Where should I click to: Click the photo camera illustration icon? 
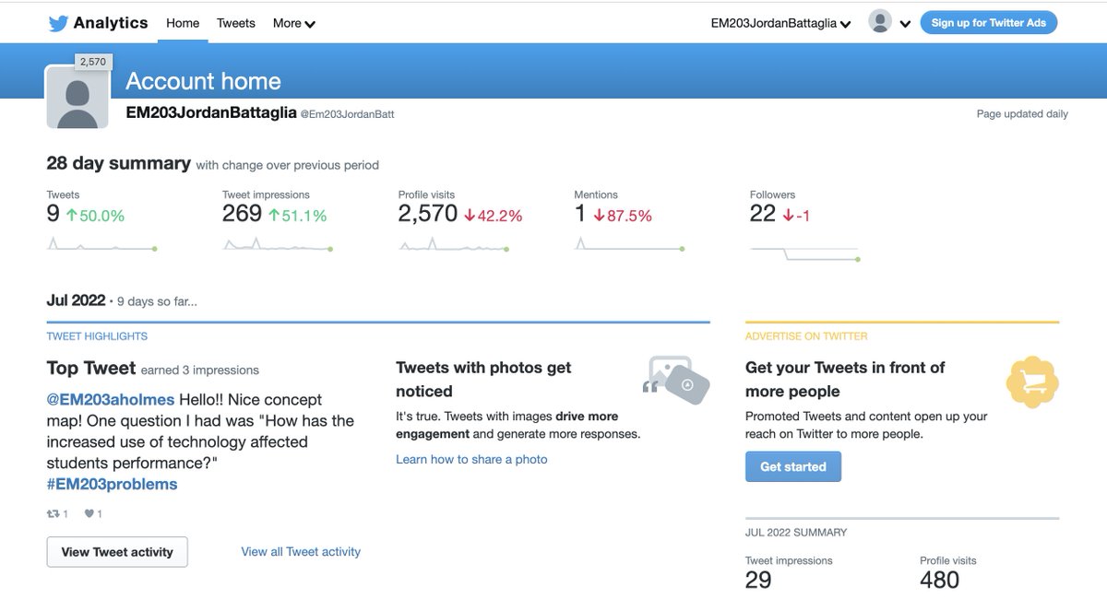(x=677, y=380)
